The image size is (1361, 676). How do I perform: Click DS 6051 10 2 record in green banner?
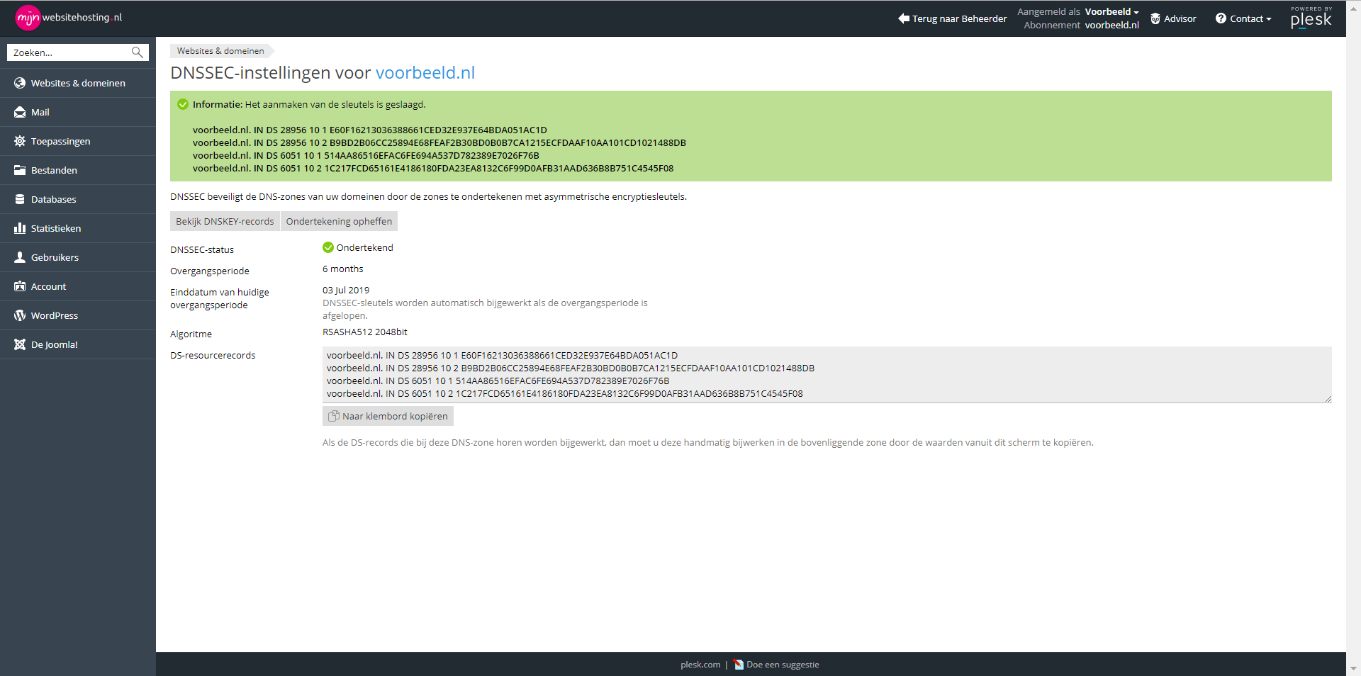click(433, 168)
